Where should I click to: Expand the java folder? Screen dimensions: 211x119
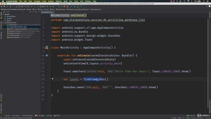click(5, 19)
